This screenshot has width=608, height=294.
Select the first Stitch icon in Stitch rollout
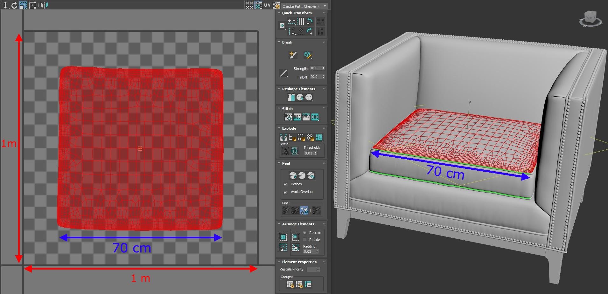(x=289, y=117)
